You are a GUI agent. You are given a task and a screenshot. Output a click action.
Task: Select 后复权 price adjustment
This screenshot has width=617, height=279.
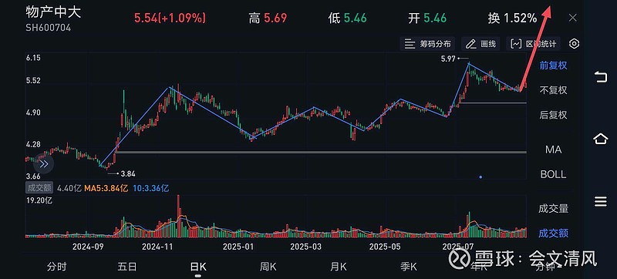tap(553, 115)
